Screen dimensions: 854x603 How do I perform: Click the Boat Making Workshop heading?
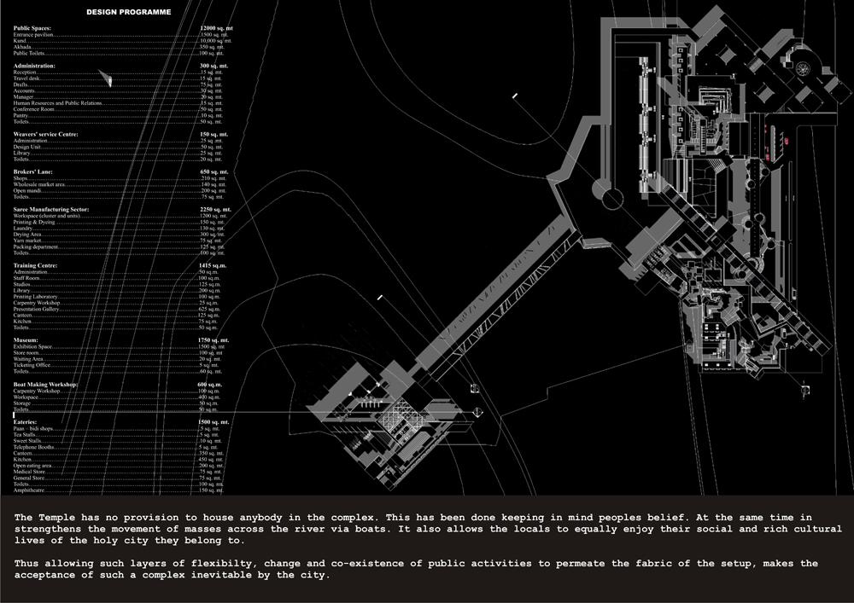pos(46,385)
